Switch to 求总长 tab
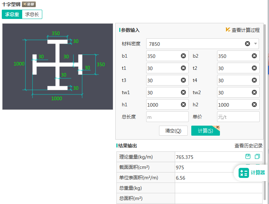269x204 pixels. coord(32,14)
